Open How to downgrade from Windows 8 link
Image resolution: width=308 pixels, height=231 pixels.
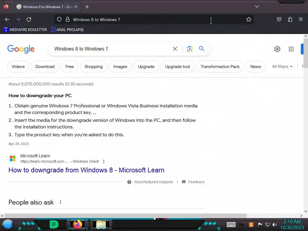click(x=86, y=170)
